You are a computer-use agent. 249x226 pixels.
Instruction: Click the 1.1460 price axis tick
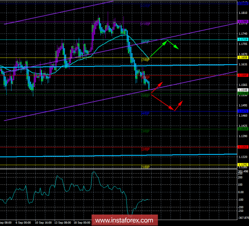[x=243, y=116]
